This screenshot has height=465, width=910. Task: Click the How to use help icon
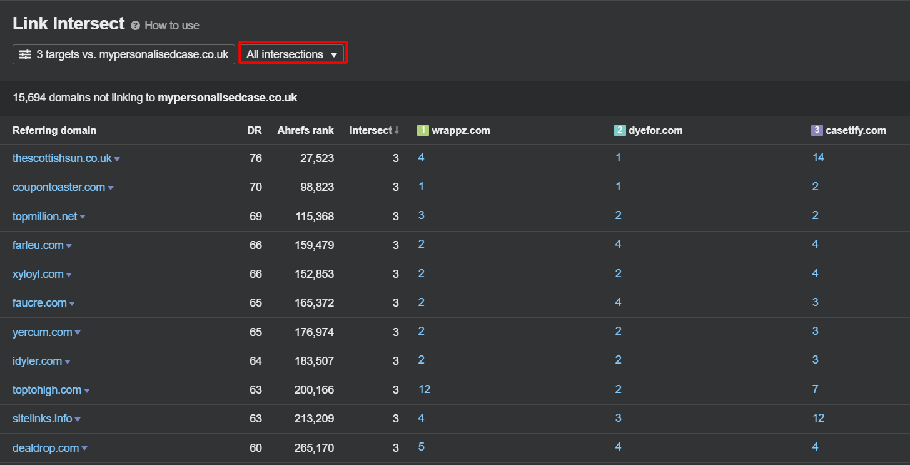tap(136, 26)
